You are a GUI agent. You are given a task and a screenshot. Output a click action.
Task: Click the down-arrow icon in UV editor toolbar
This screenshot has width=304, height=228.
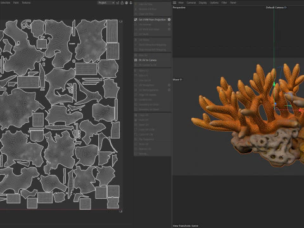pos(130,3)
